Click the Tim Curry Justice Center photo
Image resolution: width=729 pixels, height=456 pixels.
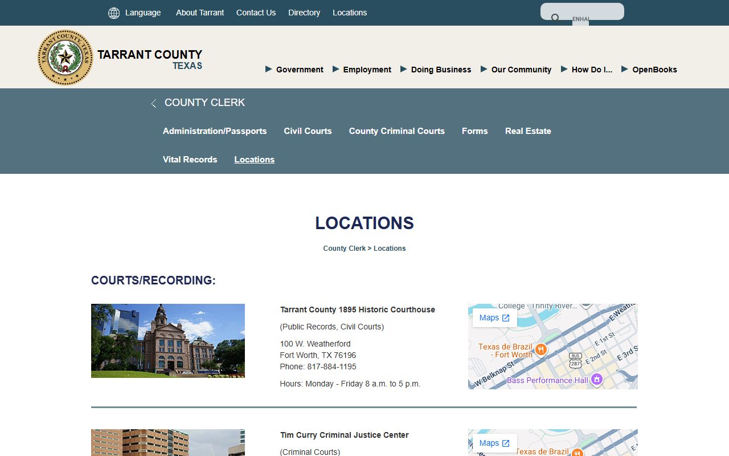click(168, 443)
